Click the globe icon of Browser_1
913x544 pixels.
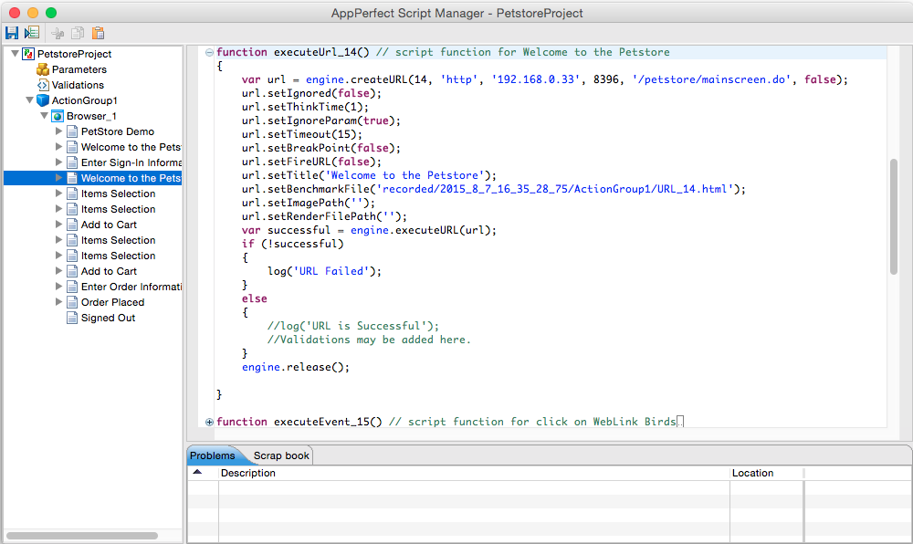click(57, 116)
